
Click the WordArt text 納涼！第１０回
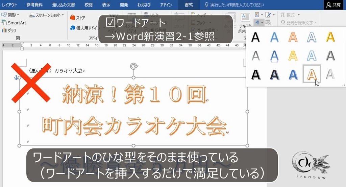point(134,95)
